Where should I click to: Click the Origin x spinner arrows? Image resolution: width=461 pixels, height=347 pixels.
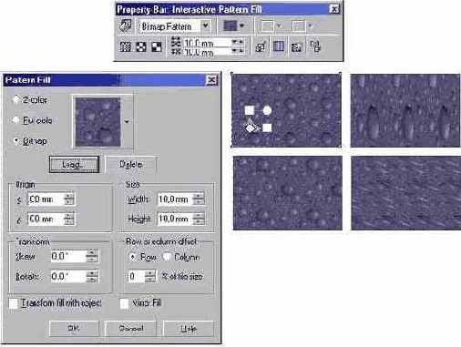click(x=69, y=199)
